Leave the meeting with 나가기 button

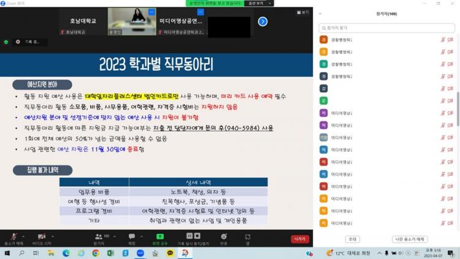pos(300,239)
